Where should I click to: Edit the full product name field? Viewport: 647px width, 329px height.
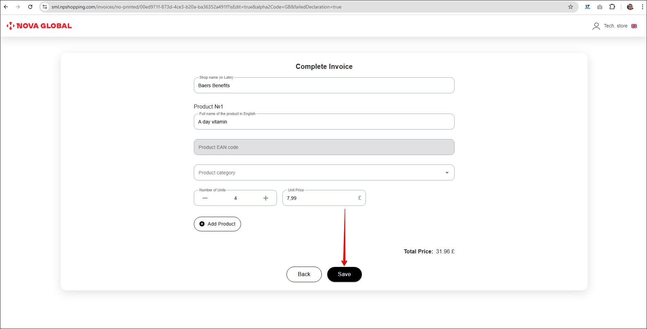[x=324, y=122]
